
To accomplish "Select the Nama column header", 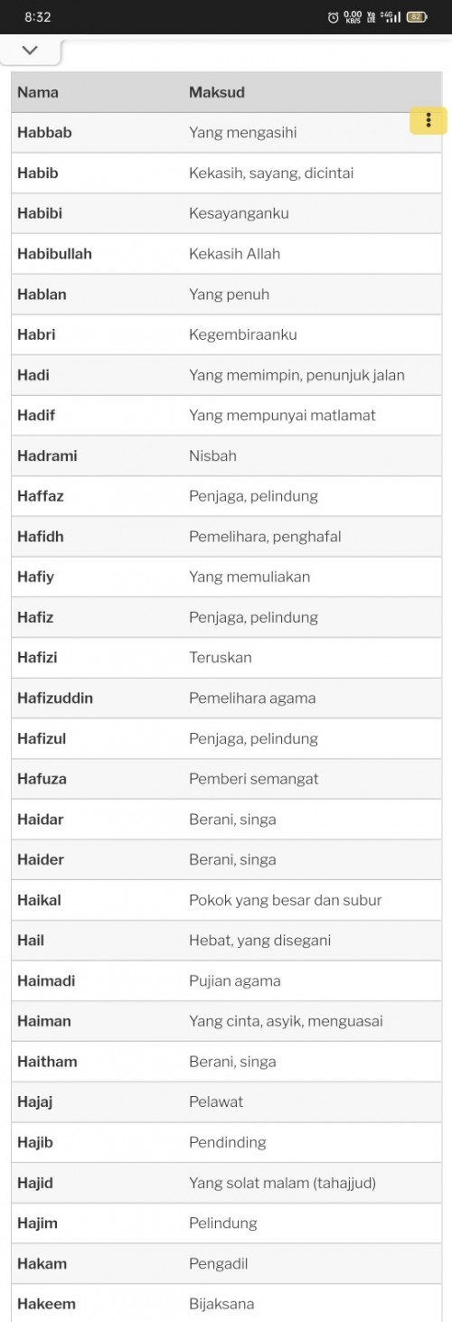I will pyautogui.click(x=38, y=92).
